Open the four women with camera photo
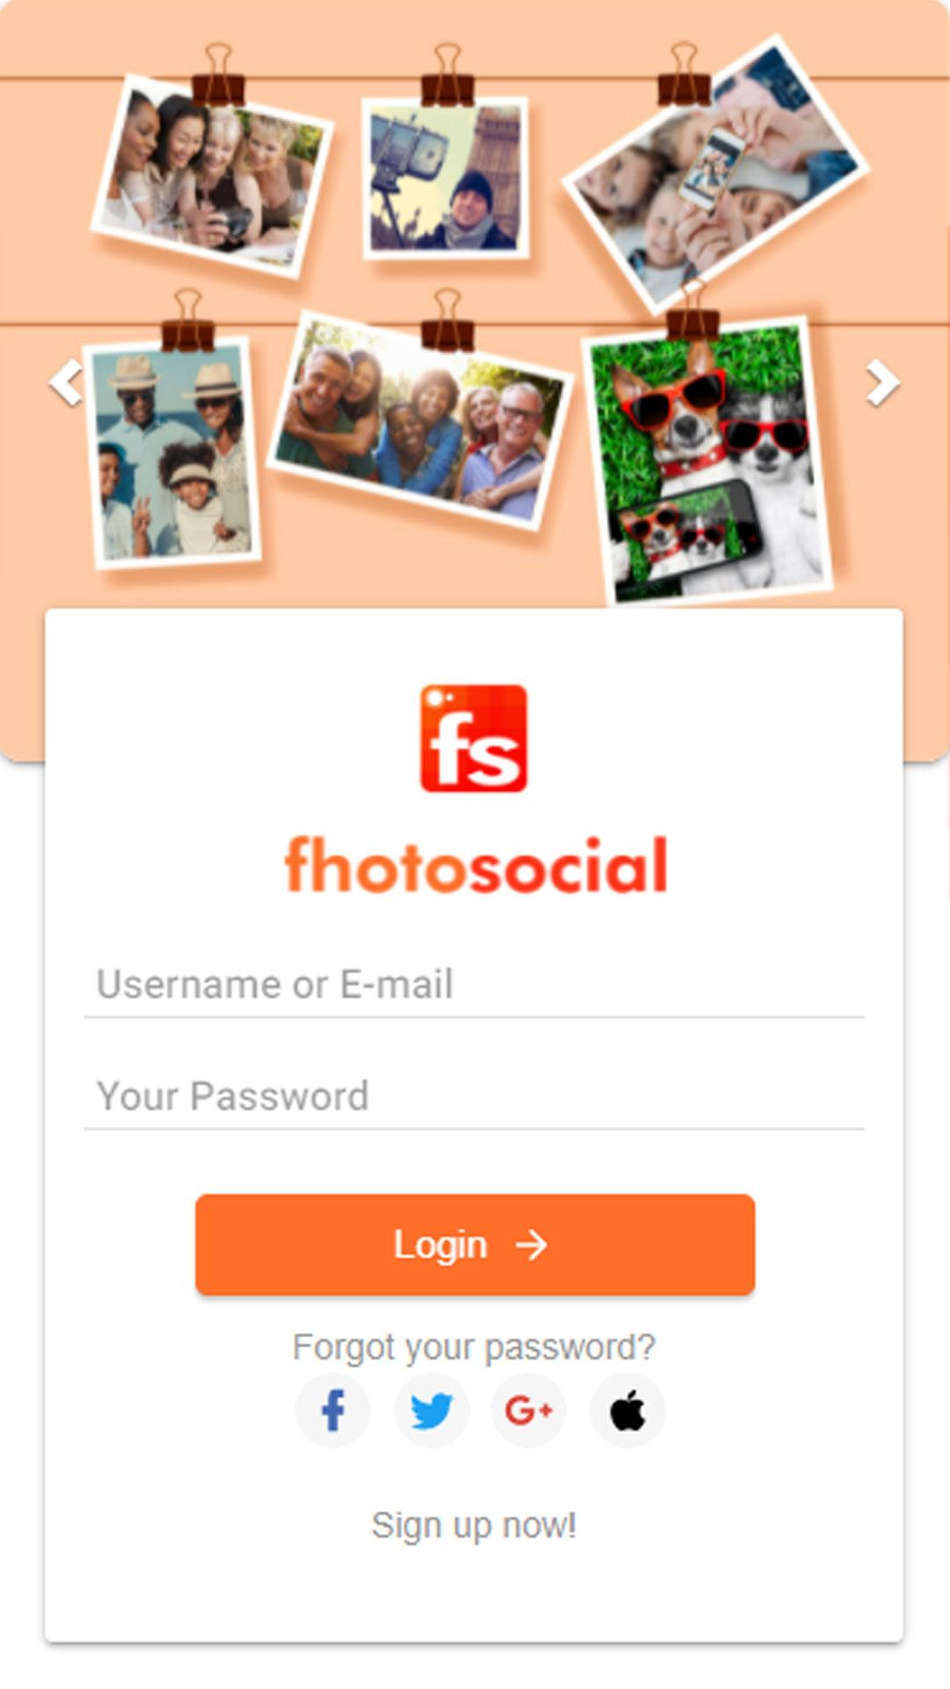The height and width of the screenshot is (1689, 950). point(211,176)
